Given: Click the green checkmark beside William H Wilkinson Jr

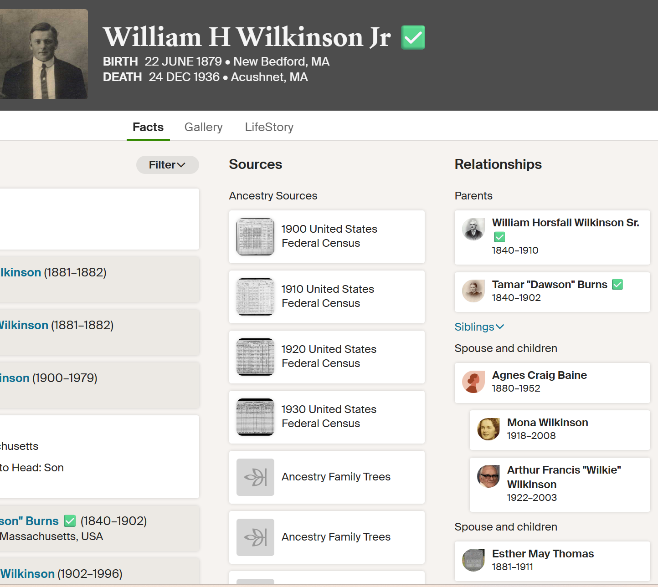Looking at the screenshot, I should [x=413, y=37].
